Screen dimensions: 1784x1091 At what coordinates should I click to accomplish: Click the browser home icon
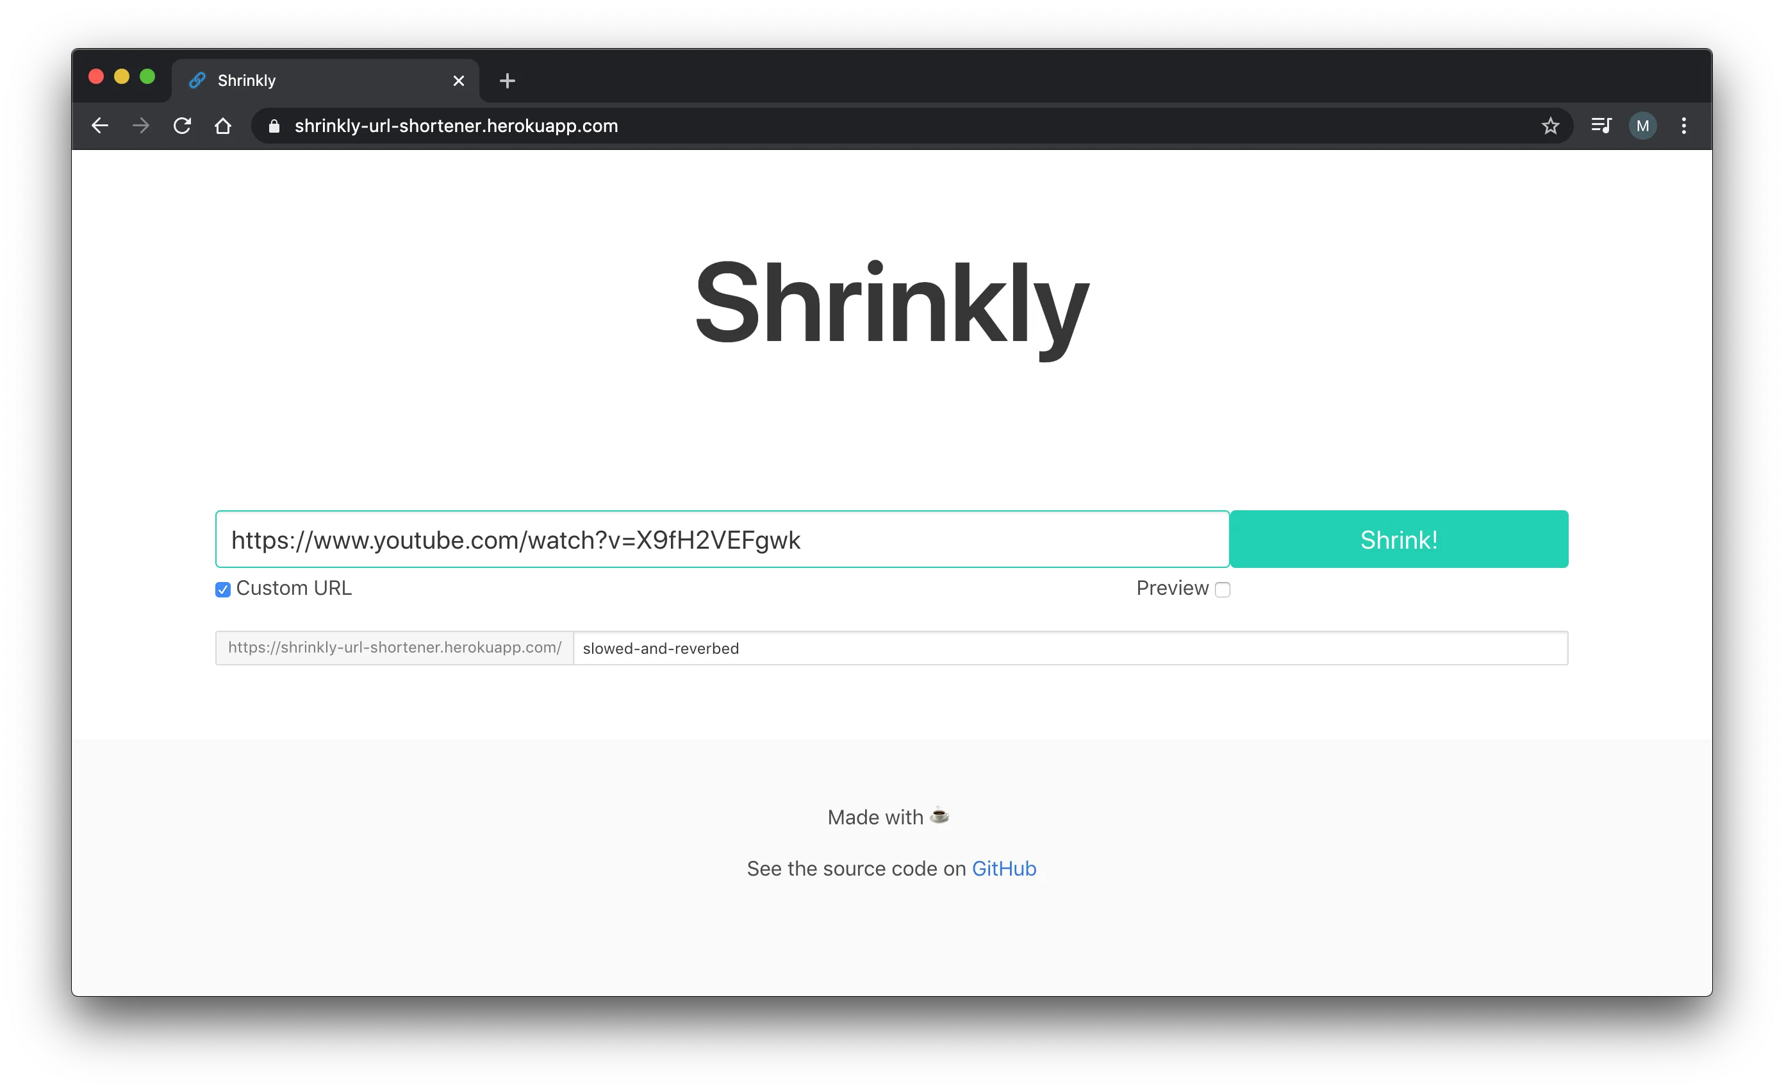[x=223, y=126]
